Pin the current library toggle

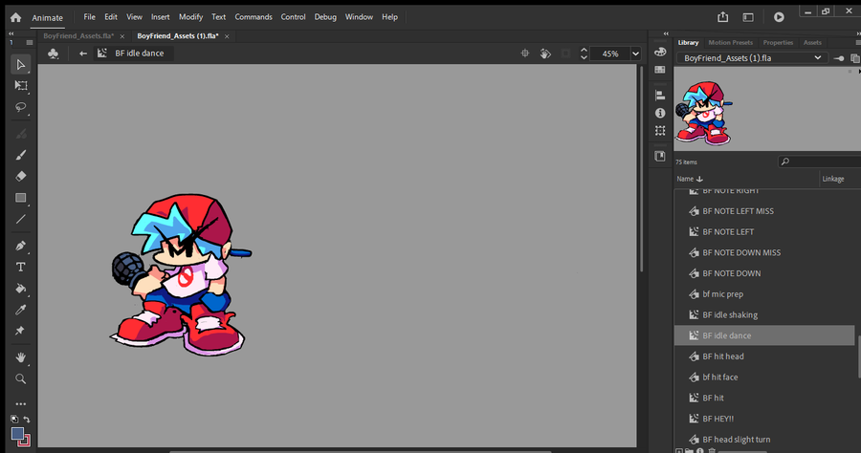pyautogui.click(x=839, y=58)
